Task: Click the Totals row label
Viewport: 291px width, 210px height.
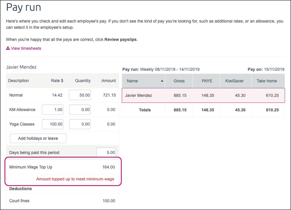Action: pyautogui.click(x=145, y=110)
